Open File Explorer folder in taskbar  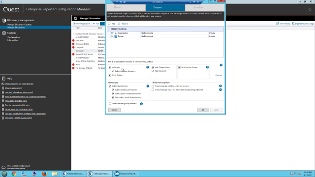pos(55,174)
